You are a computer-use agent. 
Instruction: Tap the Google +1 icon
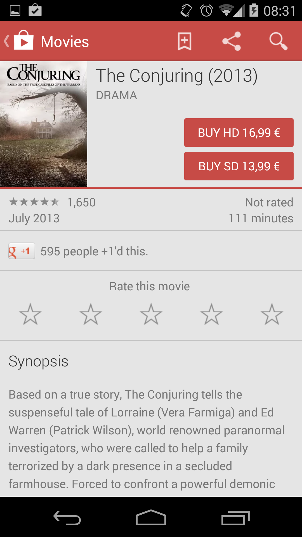pyautogui.click(x=22, y=251)
